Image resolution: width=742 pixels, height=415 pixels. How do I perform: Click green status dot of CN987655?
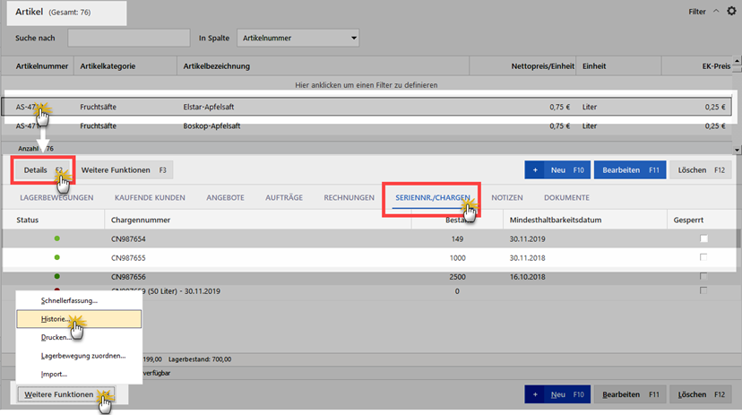56,257
